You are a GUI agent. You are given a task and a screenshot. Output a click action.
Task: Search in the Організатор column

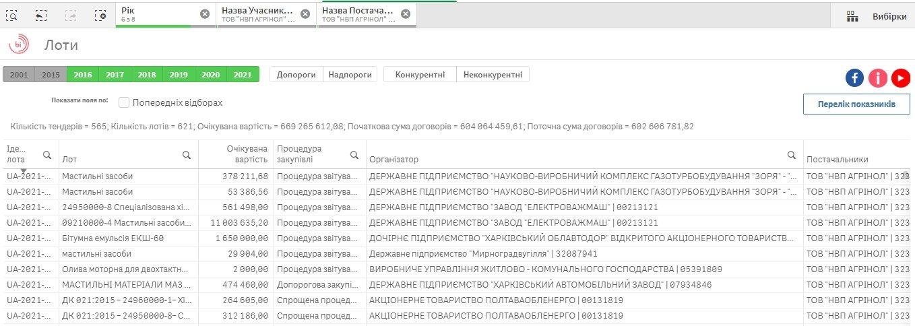[x=792, y=155]
